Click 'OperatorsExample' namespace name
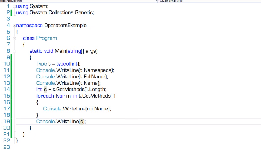 [x=65, y=26]
